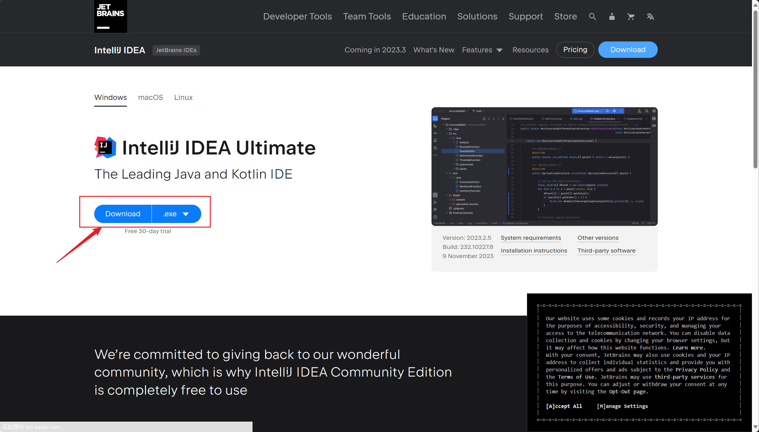This screenshot has width=759, height=432.
Task: Open the Developer Tools menu
Action: point(297,16)
